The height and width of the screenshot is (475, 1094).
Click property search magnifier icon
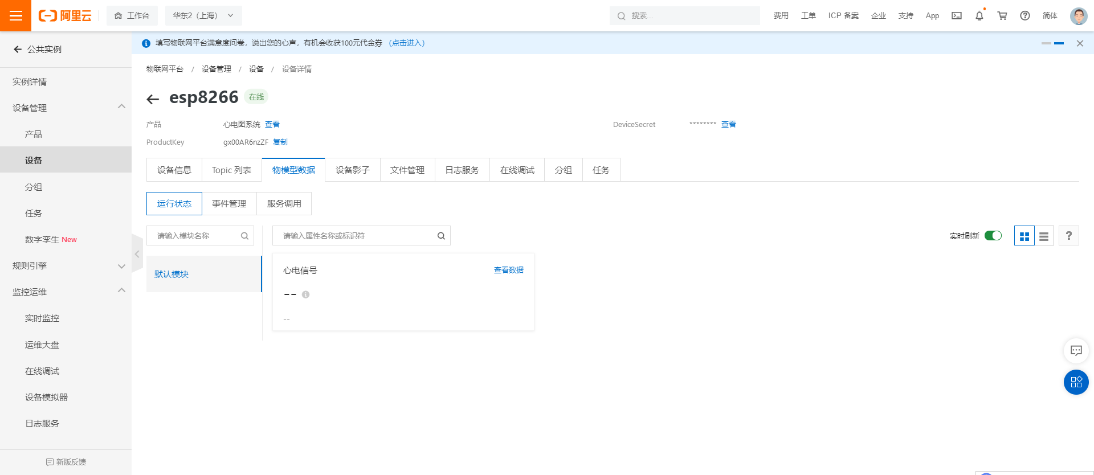[441, 236]
